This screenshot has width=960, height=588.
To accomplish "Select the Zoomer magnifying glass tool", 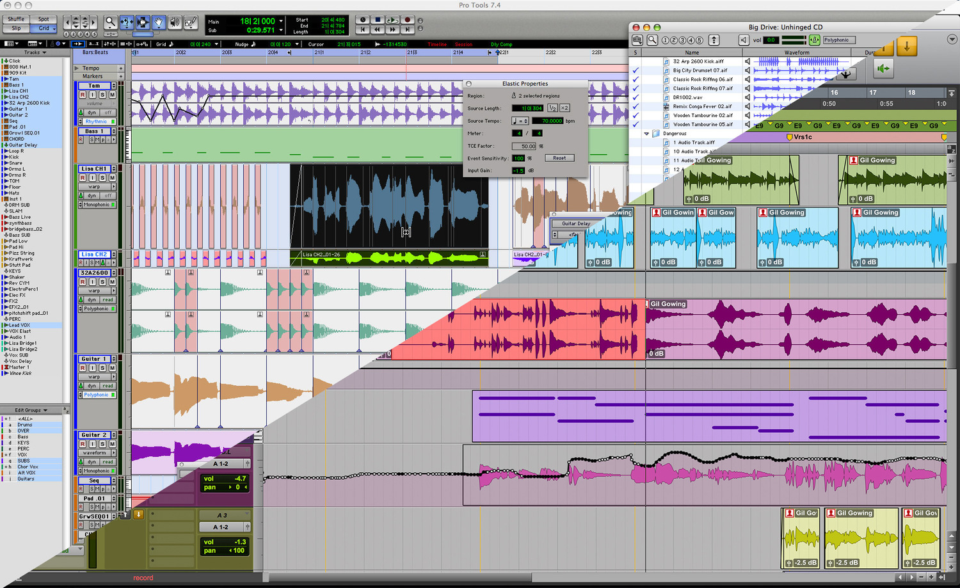I will coord(110,21).
